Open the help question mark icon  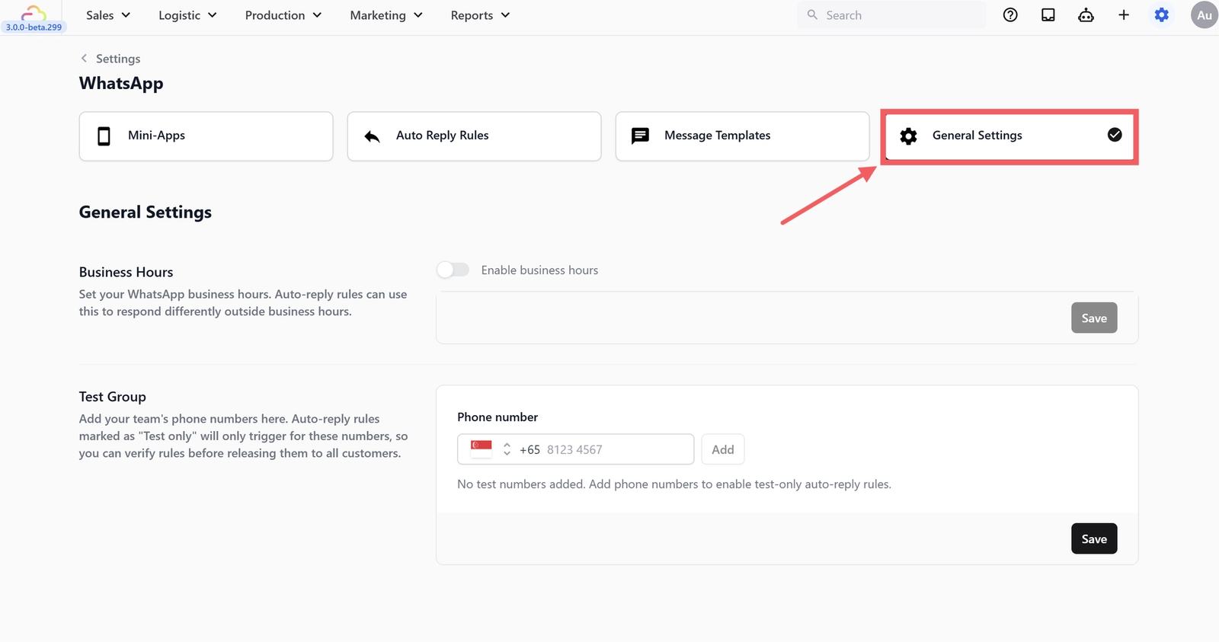coord(1010,15)
